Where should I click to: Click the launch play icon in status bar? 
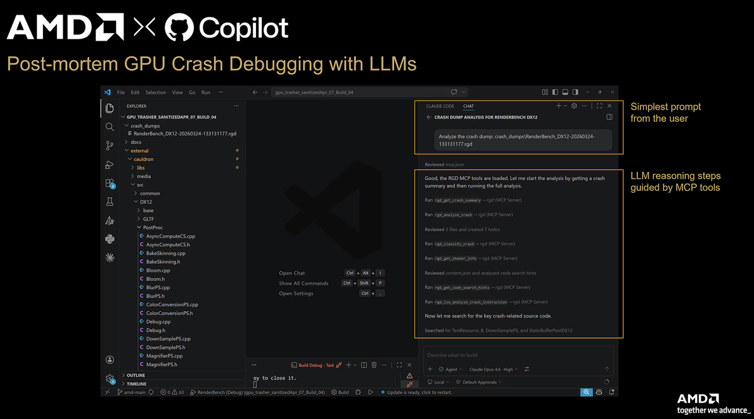click(x=370, y=392)
